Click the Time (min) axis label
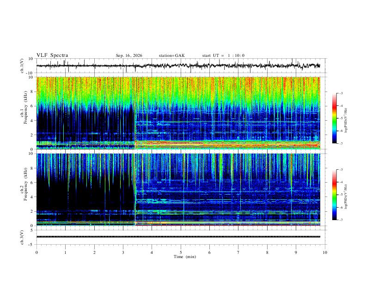 (x=185, y=257)
